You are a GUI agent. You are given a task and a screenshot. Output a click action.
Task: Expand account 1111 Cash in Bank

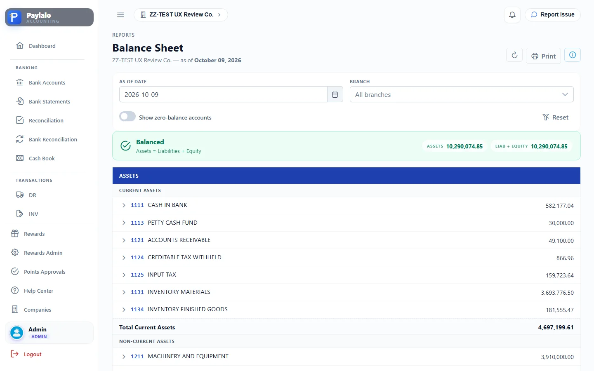124,205
